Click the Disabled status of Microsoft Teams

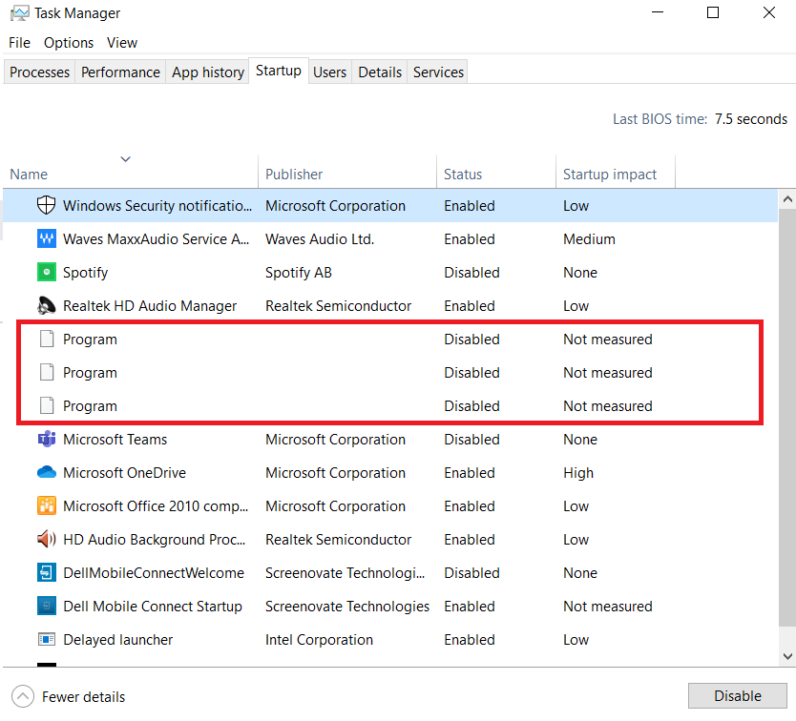(471, 439)
